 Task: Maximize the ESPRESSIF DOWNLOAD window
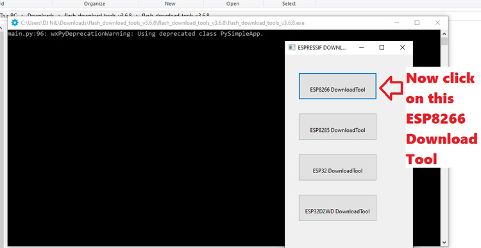pyautogui.click(x=382, y=47)
